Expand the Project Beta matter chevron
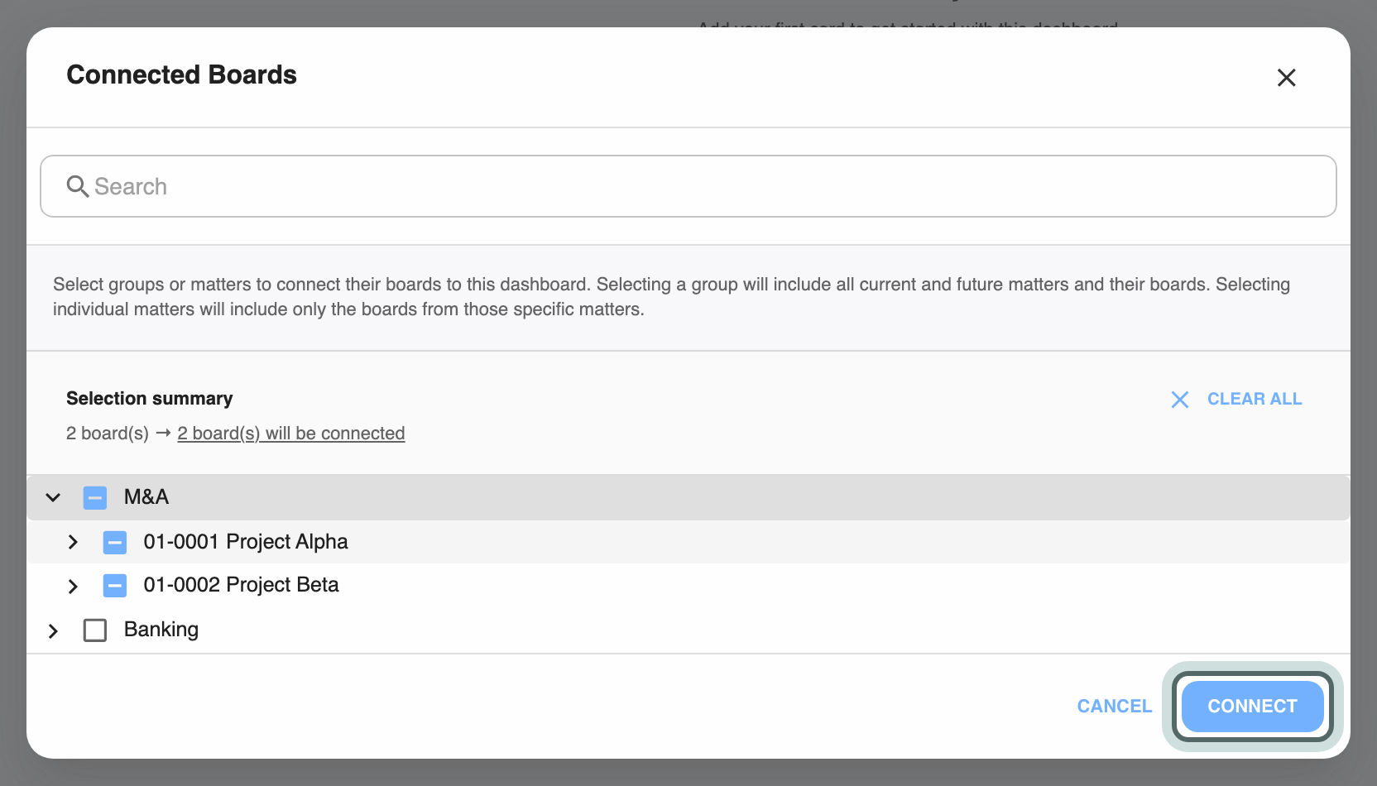The width and height of the screenshot is (1377, 786). tap(73, 586)
